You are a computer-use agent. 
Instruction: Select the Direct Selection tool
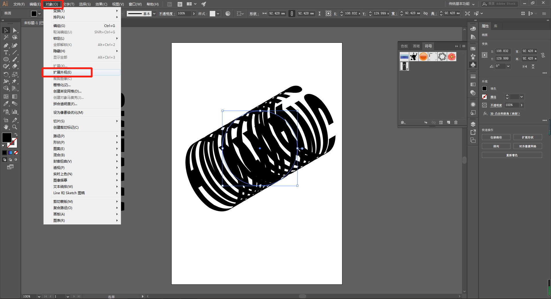tap(15, 30)
